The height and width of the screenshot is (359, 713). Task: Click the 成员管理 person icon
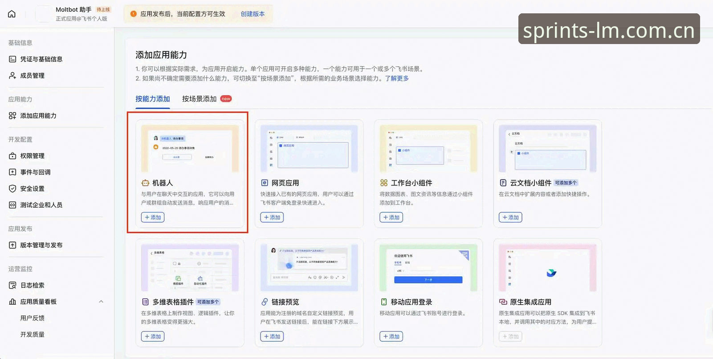12,76
